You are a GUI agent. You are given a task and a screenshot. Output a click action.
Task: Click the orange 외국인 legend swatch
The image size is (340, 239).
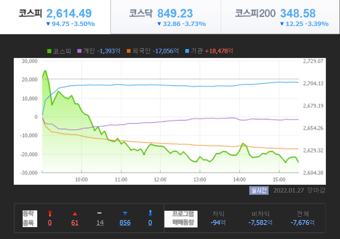click(x=129, y=51)
